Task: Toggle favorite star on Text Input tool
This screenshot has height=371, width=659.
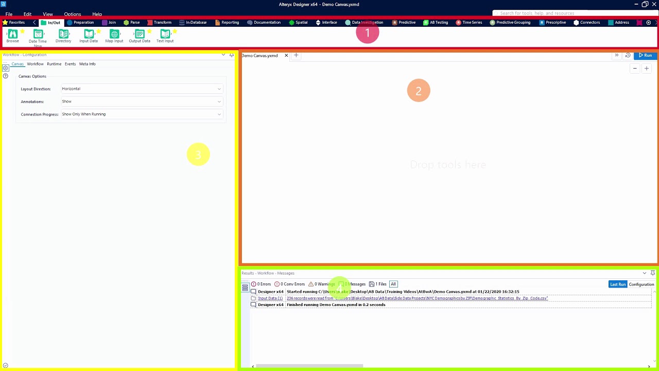Action: (x=175, y=31)
